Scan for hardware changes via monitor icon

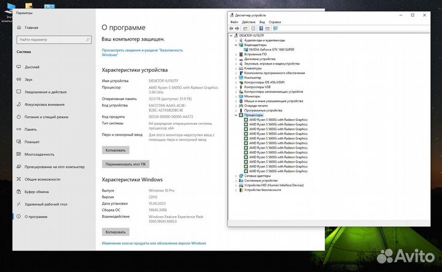pos(276,28)
